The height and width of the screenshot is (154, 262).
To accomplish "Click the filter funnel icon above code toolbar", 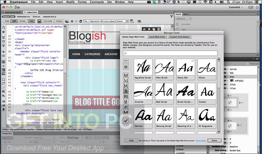I will coord(171,16).
